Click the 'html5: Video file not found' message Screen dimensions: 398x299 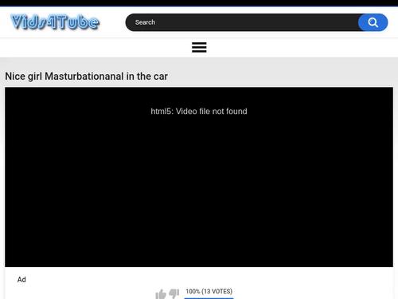pos(199,111)
